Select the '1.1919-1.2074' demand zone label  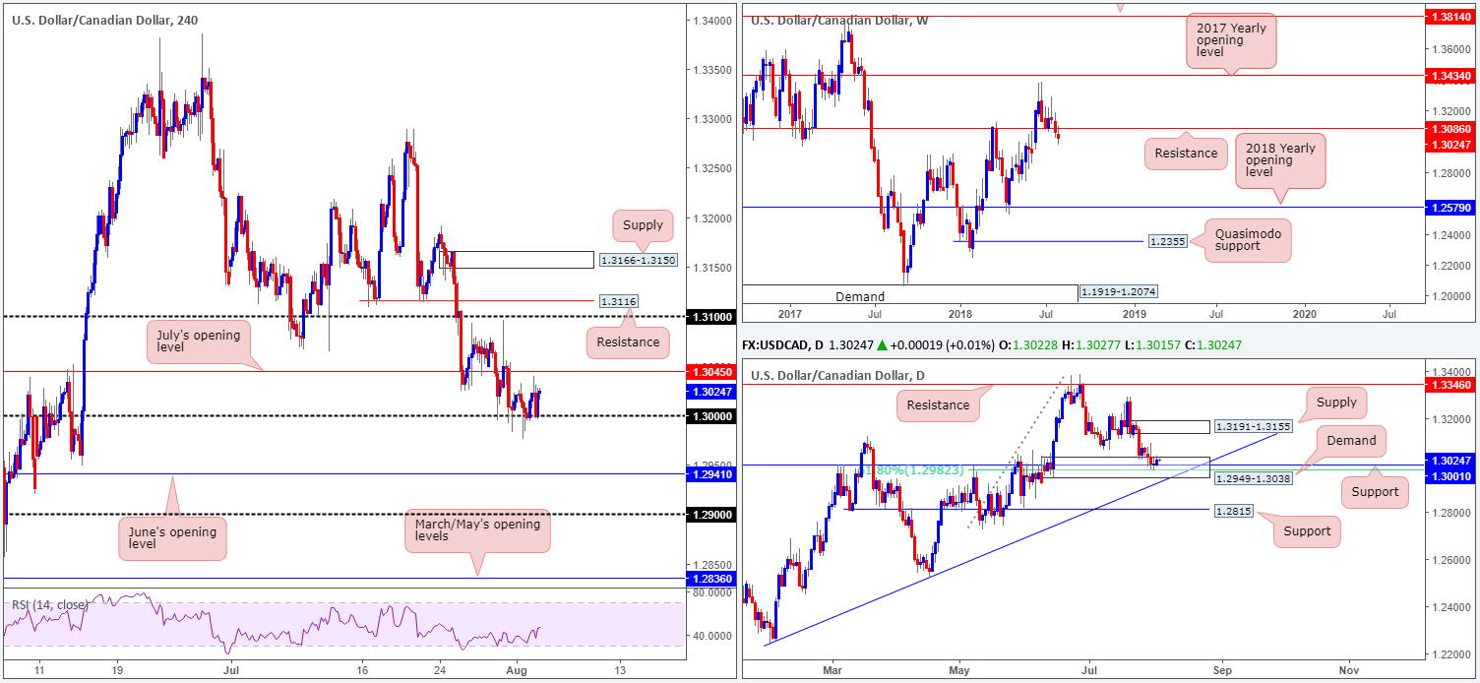point(1117,292)
